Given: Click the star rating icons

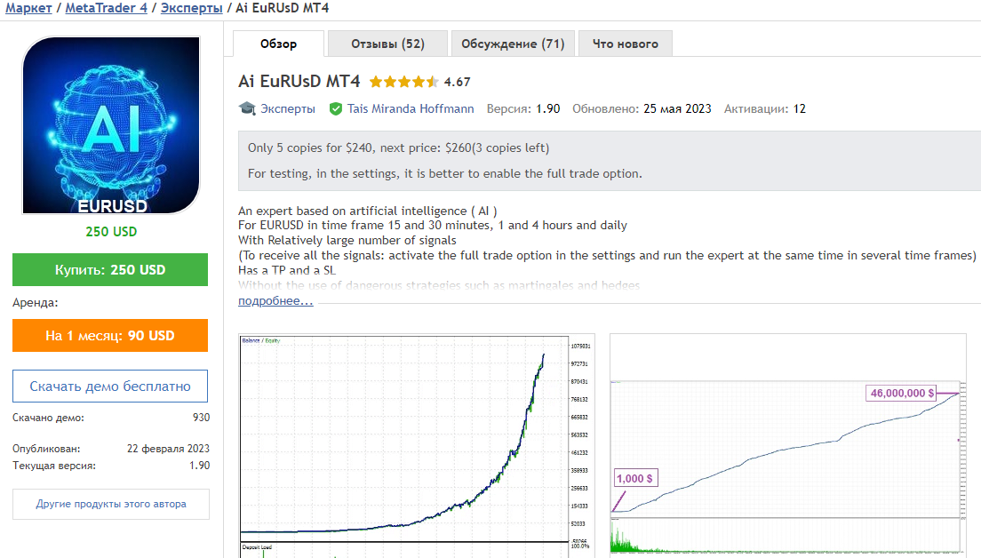Looking at the screenshot, I should (x=404, y=82).
